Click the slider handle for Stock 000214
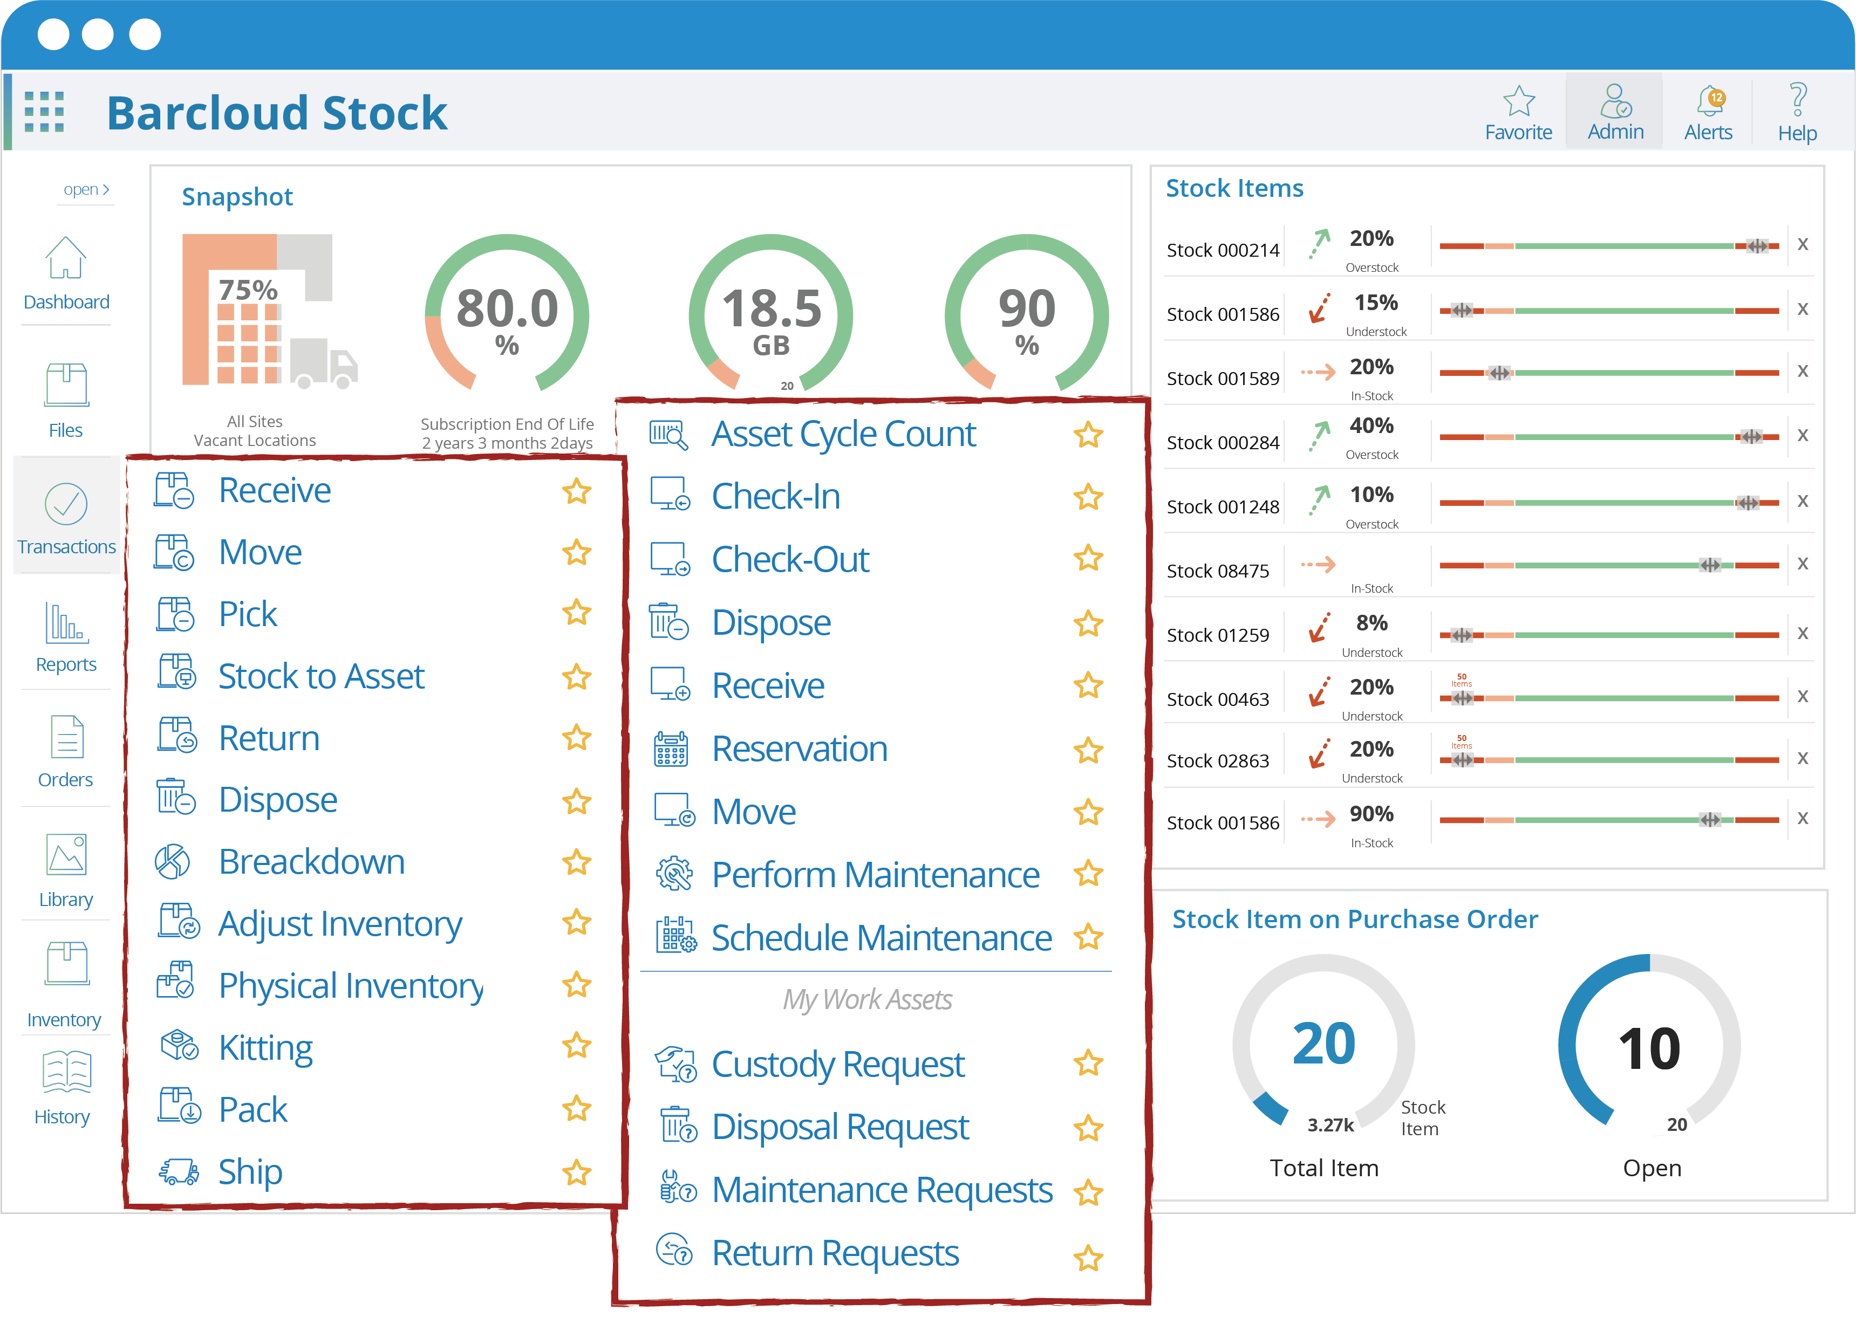This screenshot has height=1338, width=1856. [1756, 246]
